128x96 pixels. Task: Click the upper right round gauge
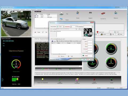[x=111, y=49]
